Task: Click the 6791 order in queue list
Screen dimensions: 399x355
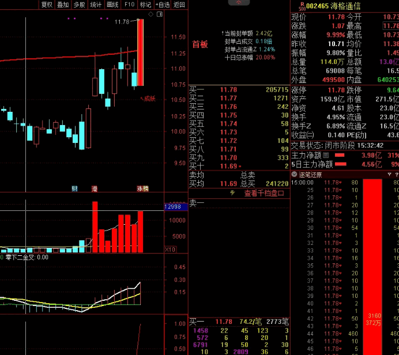Action: coord(201,345)
